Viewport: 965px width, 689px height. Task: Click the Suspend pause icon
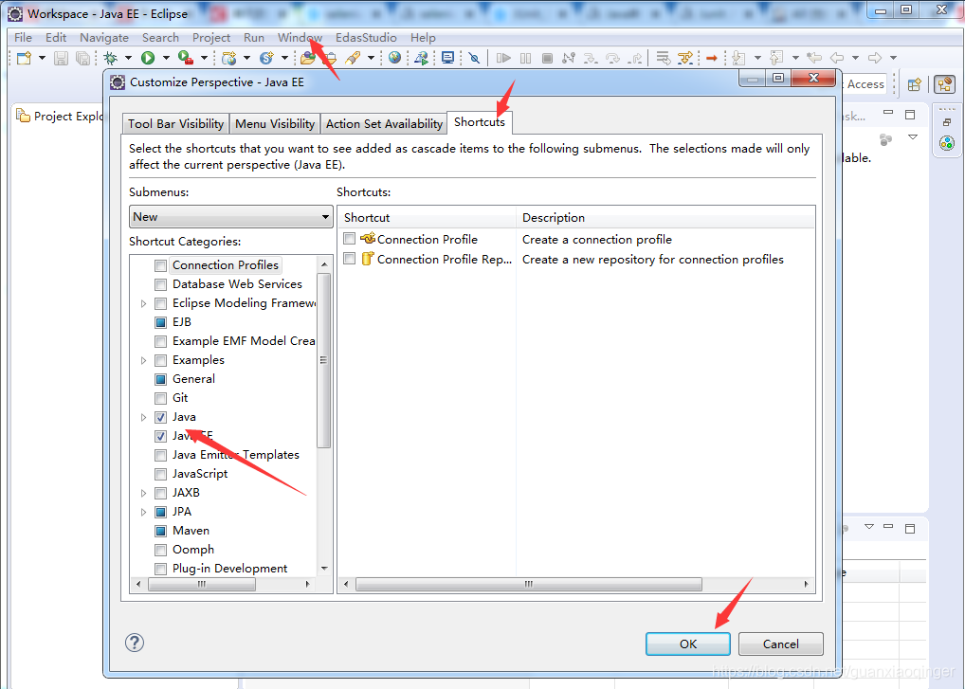(x=525, y=58)
